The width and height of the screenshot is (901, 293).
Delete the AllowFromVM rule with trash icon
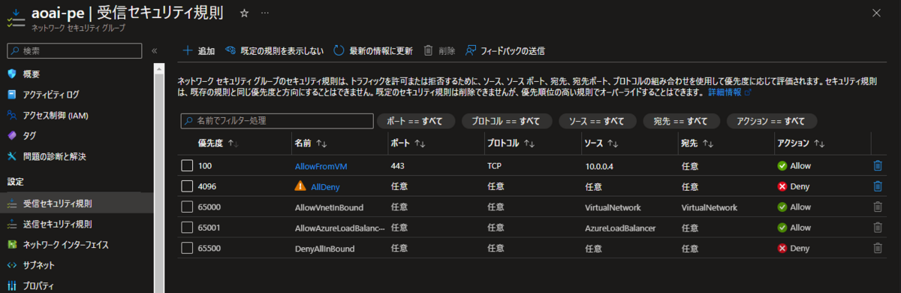tap(878, 166)
